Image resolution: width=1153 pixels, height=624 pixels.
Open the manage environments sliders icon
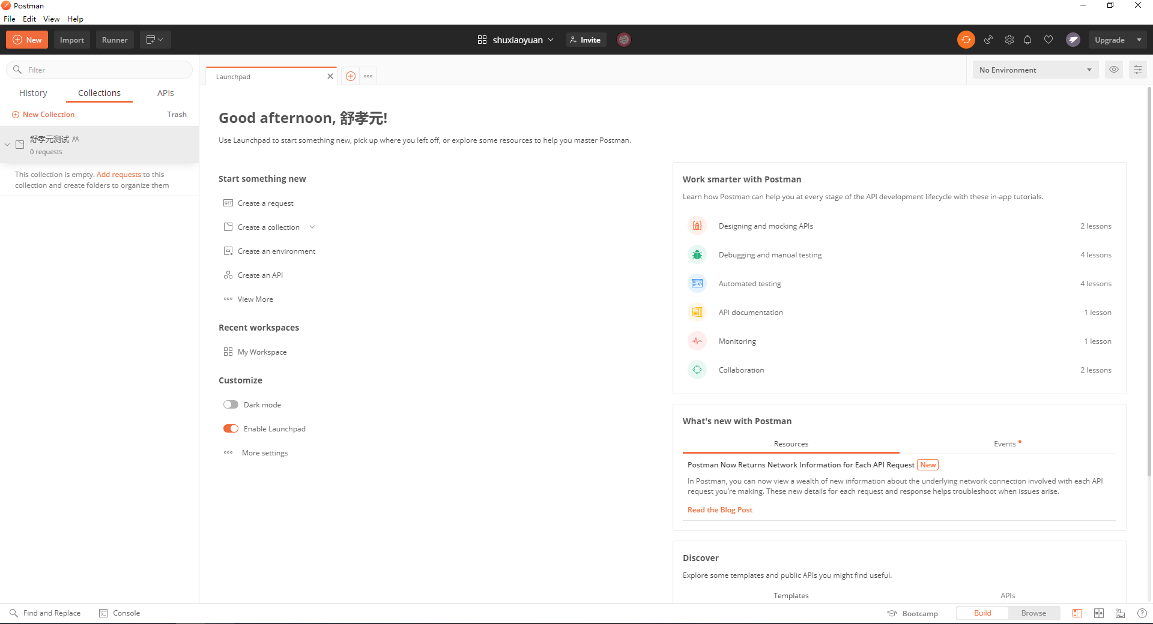[1138, 70]
